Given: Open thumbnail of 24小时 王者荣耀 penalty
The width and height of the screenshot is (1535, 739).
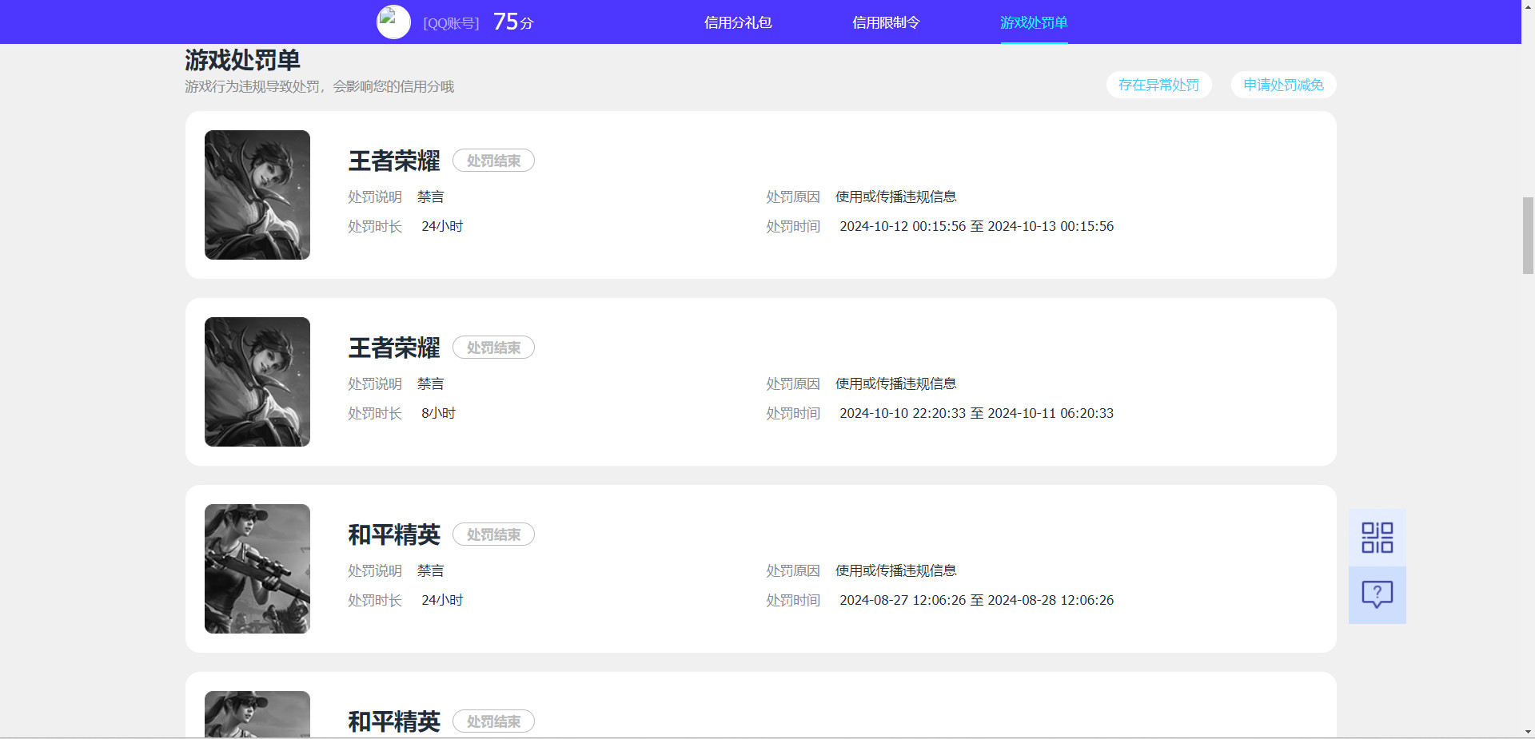Looking at the screenshot, I should 257,195.
